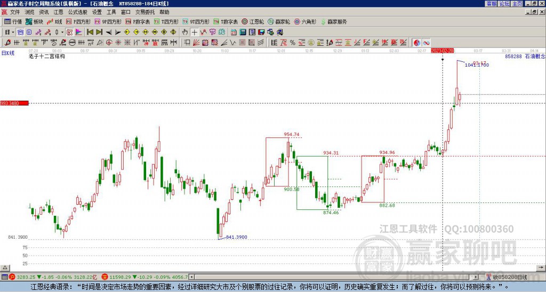The image size is (546, 292).
Task: Open the 交易委托 menu
Action: coord(145,12)
